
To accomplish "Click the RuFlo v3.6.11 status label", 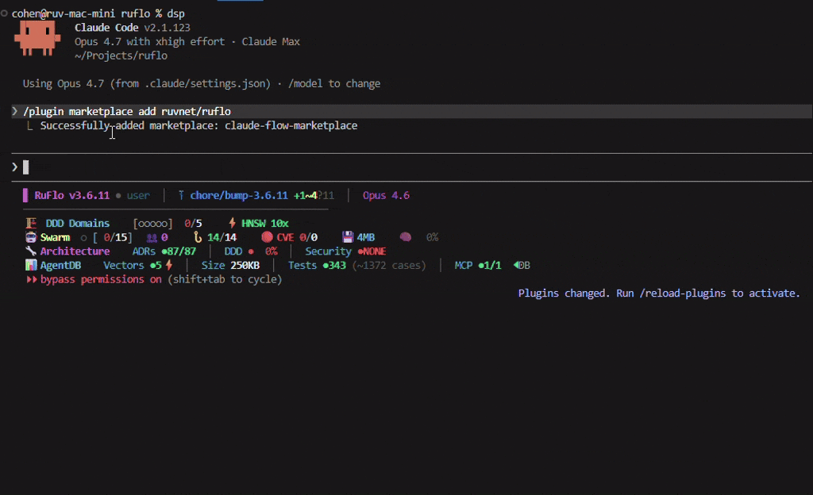I will pyautogui.click(x=71, y=195).
